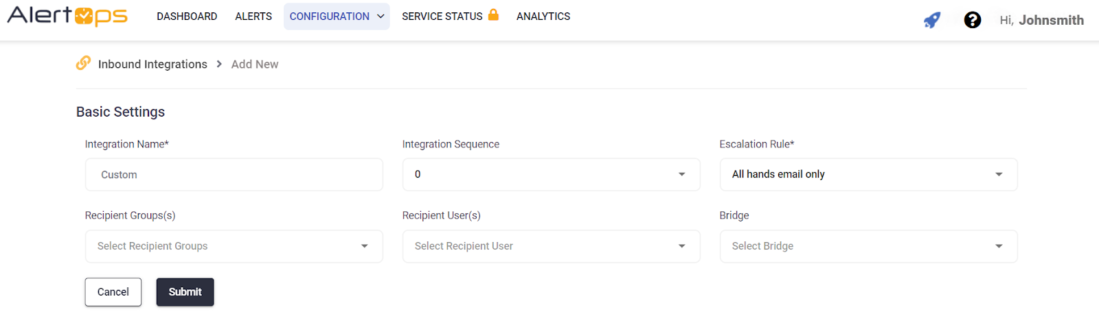Open the help question mark icon
This screenshot has width=1099, height=325.
coord(972,20)
